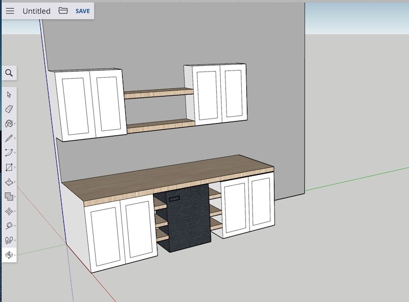Activate the Eraser tool

pos(9,109)
